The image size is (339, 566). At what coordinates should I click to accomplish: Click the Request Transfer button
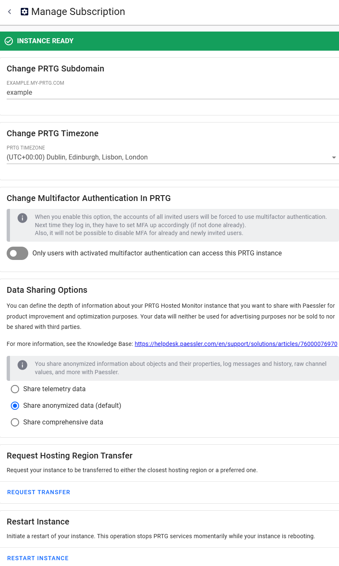[x=39, y=492]
